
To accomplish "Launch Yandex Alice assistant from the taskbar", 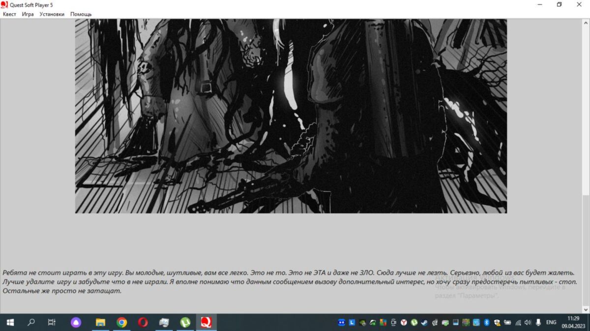I will [x=76, y=323].
